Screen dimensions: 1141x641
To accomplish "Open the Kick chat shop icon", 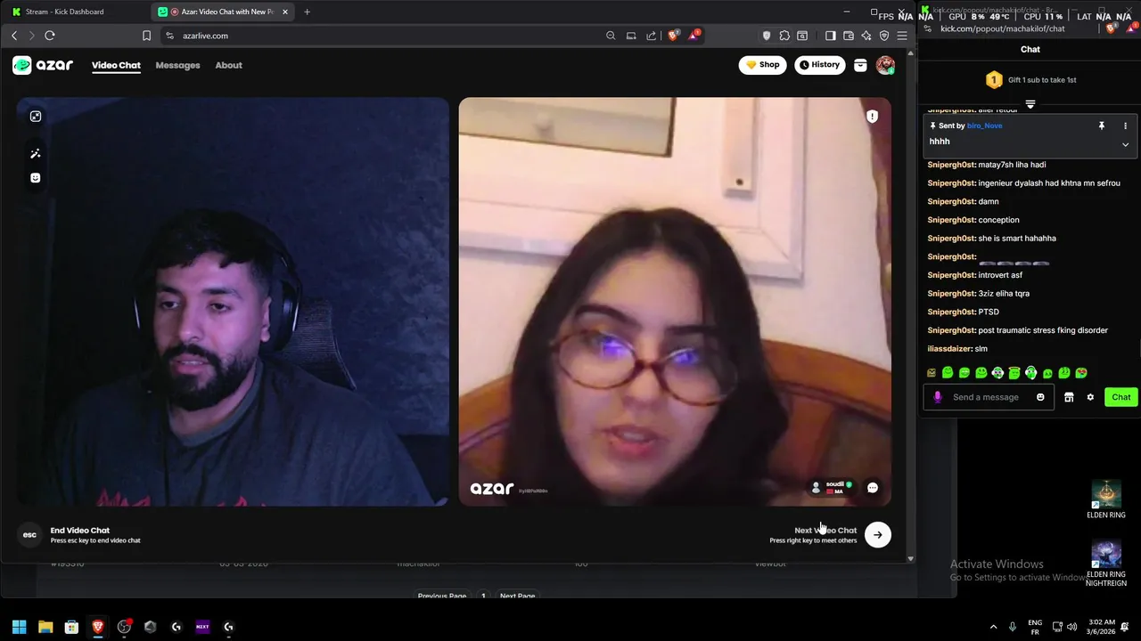I will tap(1069, 397).
